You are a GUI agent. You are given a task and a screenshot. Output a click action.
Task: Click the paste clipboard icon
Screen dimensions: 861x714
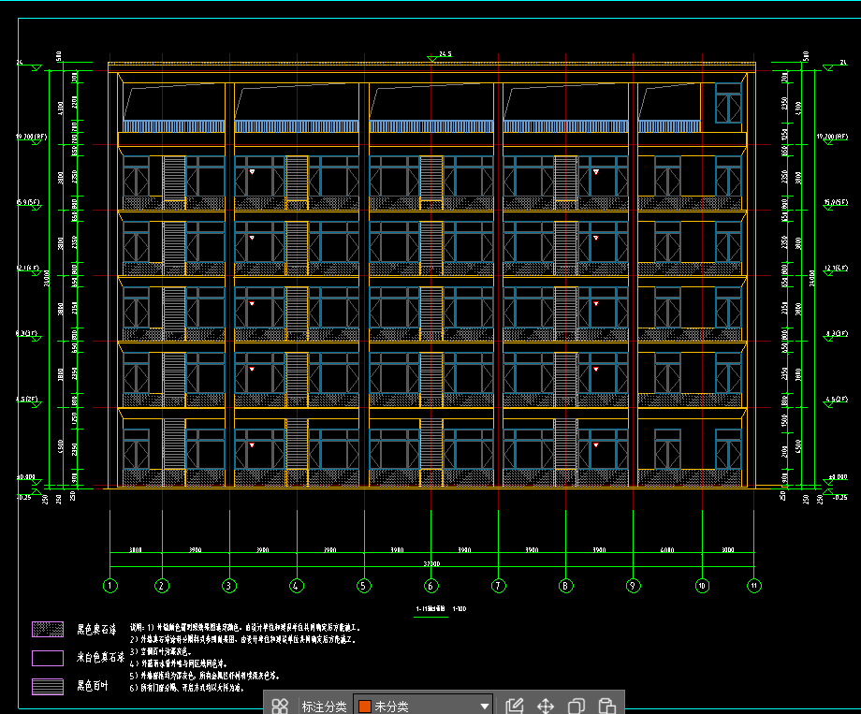pyautogui.click(x=606, y=707)
